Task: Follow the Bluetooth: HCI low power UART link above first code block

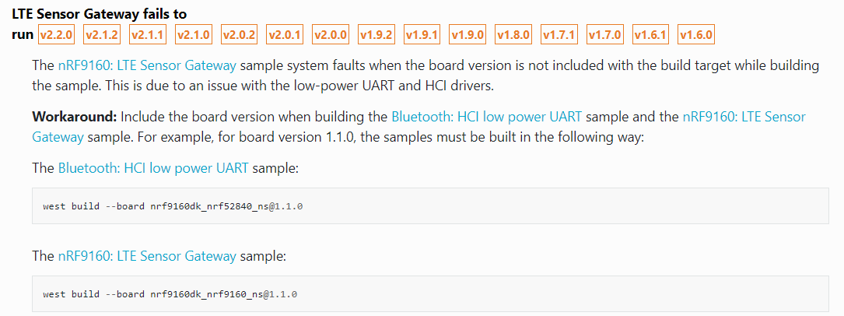Action: [x=153, y=168]
